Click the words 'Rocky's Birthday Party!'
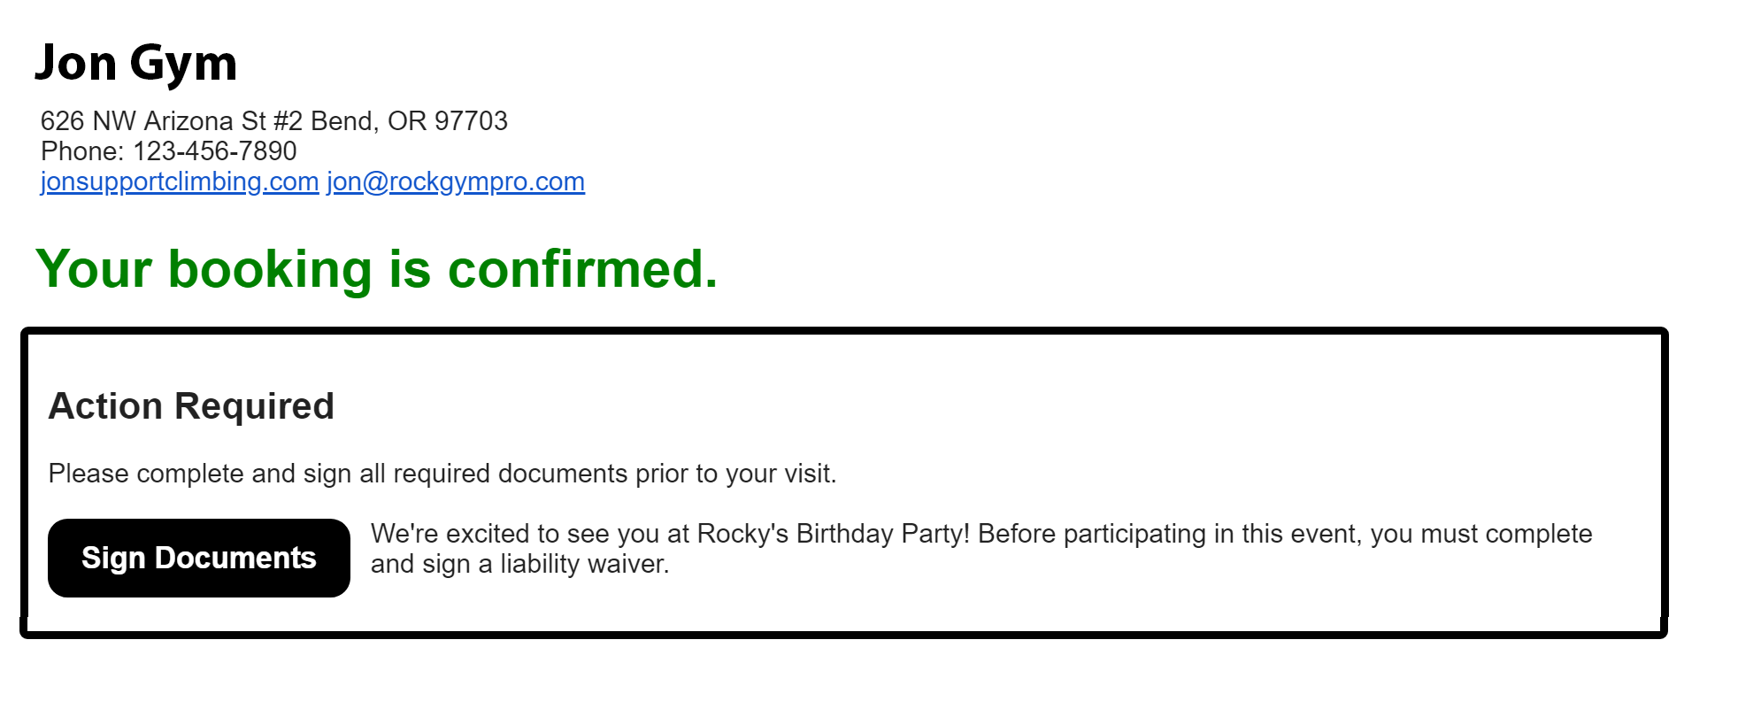The width and height of the screenshot is (1738, 717). 834,534
